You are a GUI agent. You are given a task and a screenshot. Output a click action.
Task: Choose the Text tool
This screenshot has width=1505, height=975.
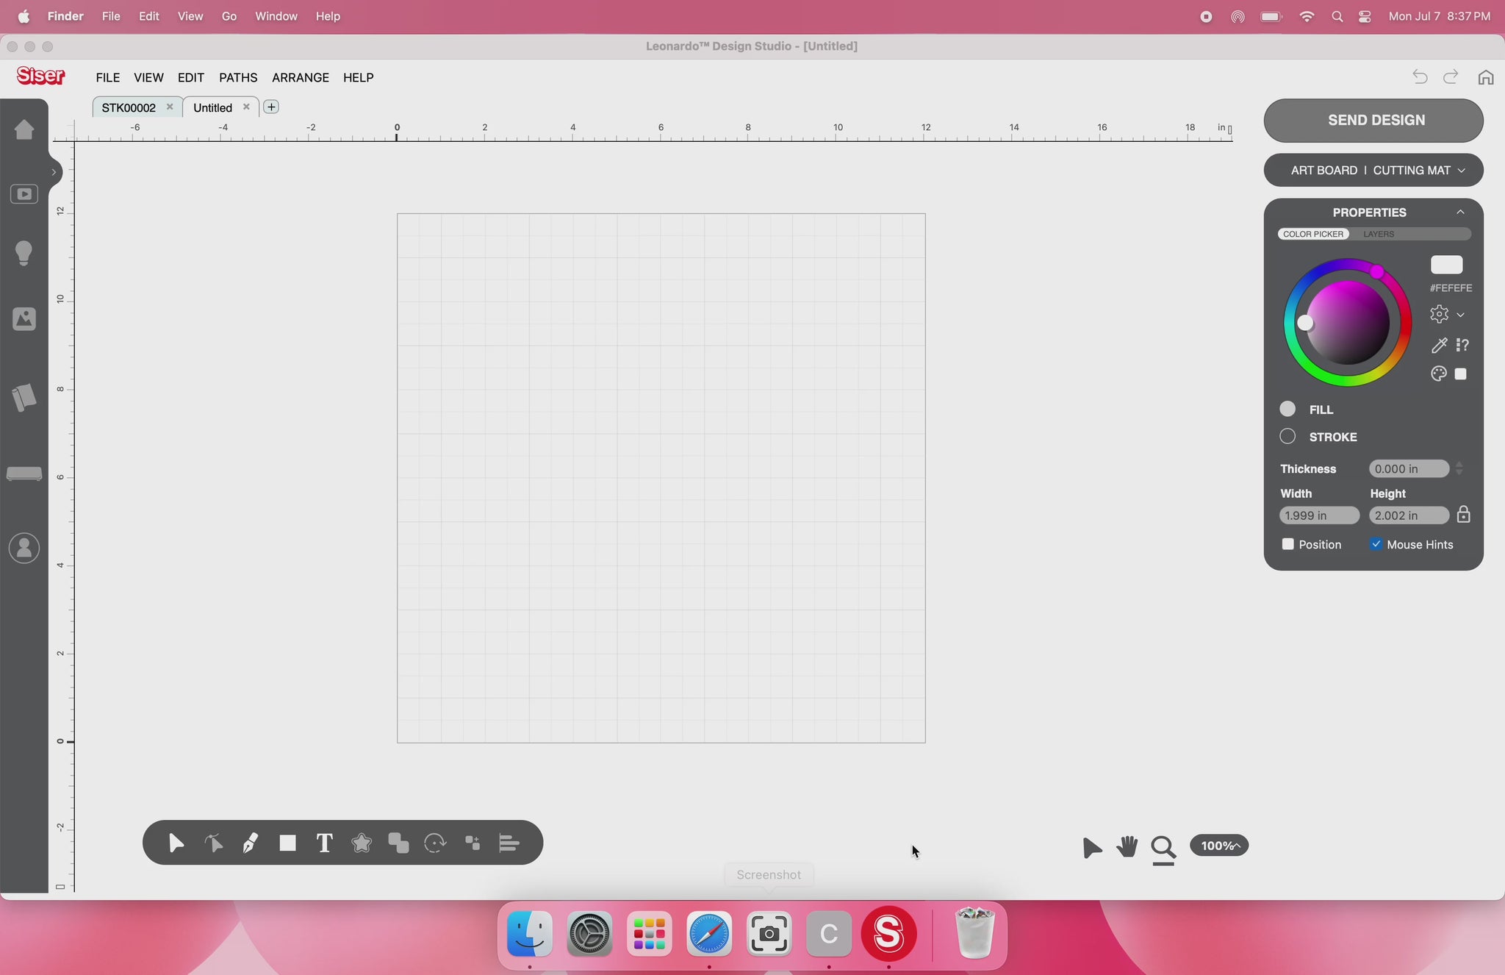324,843
